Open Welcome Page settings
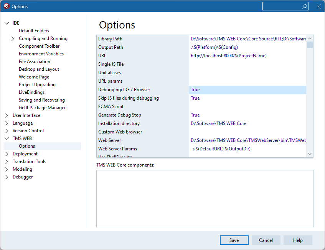This screenshot has height=250, width=325. [34, 77]
